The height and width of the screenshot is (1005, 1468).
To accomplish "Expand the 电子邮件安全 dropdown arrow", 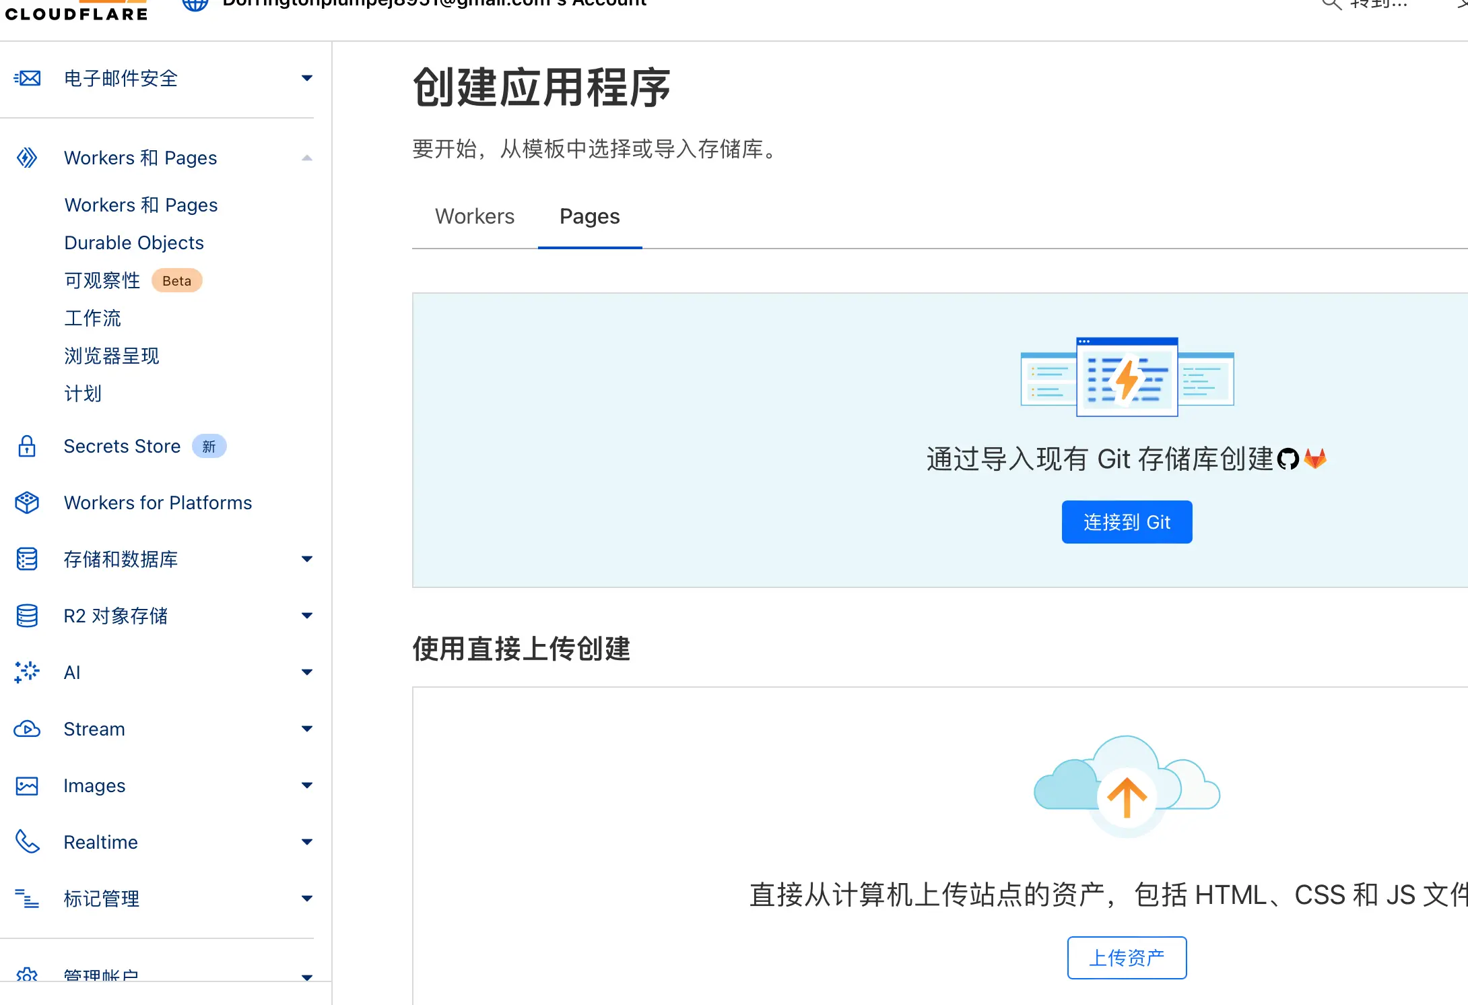I will [x=307, y=78].
